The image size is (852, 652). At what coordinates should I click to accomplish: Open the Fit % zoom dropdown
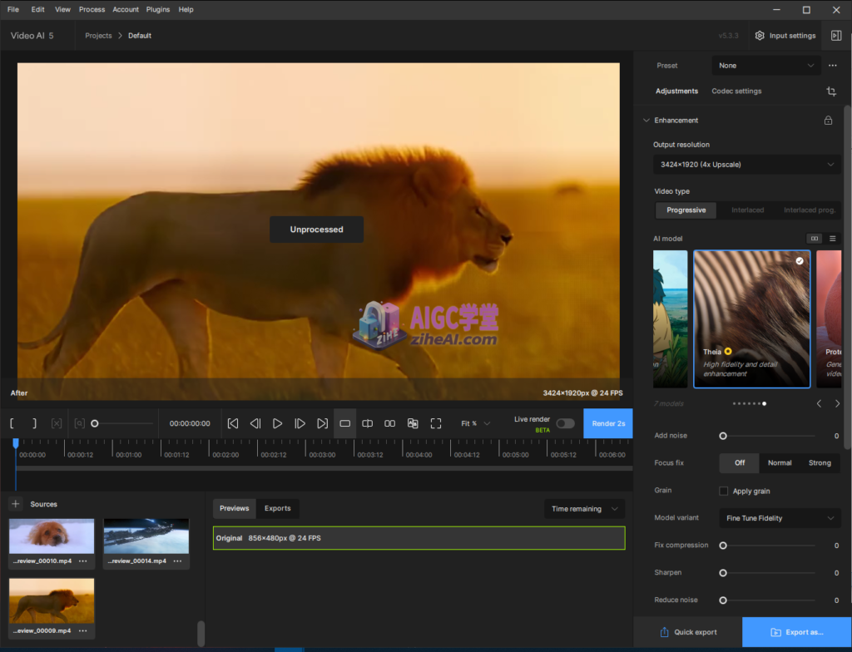(x=475, y=423)
